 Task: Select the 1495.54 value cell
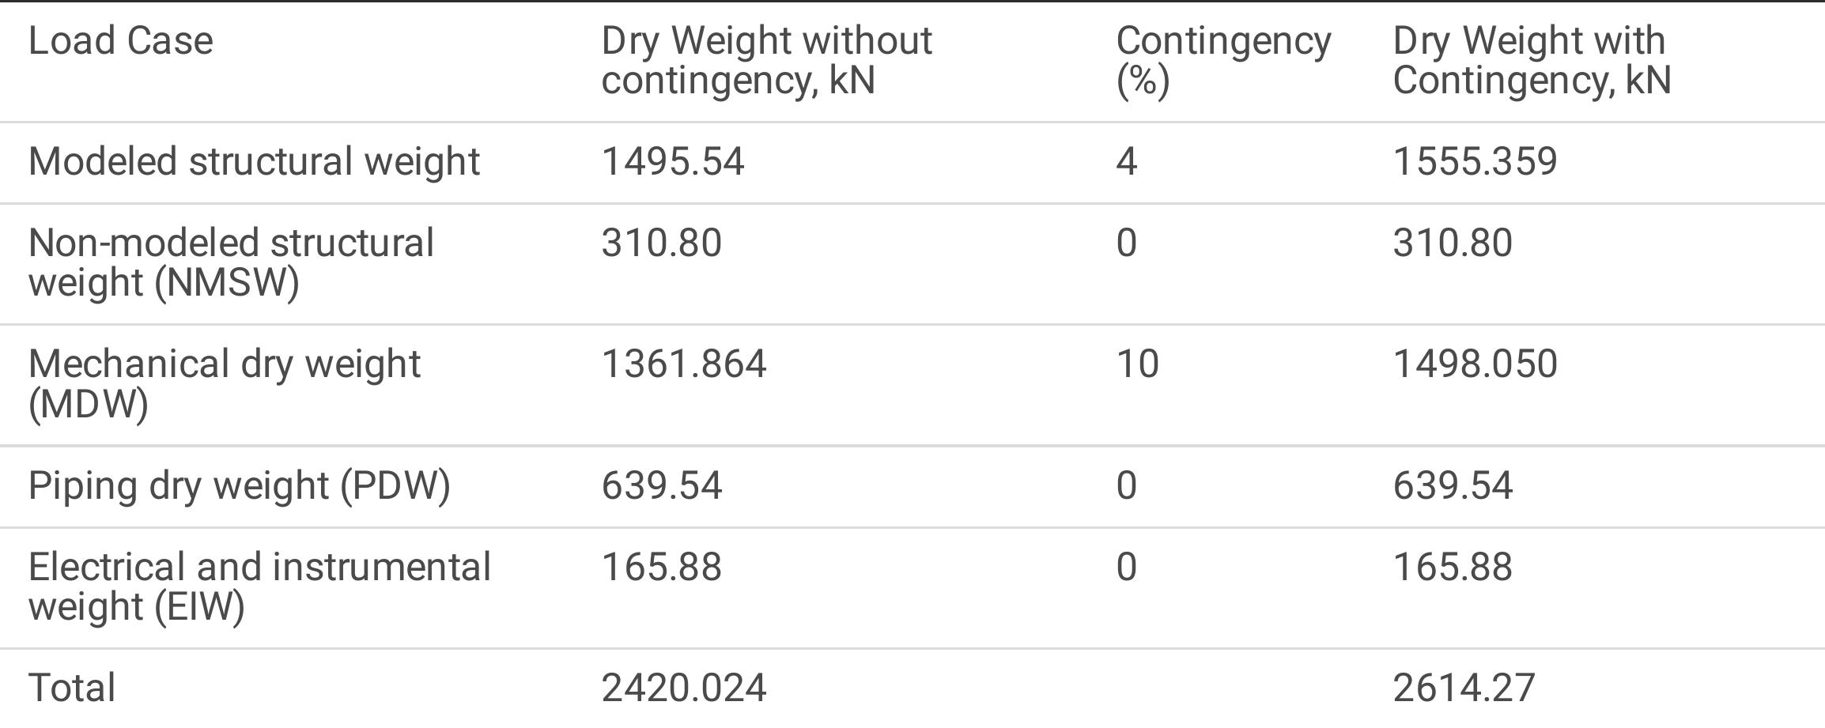(x=672, y=162)
